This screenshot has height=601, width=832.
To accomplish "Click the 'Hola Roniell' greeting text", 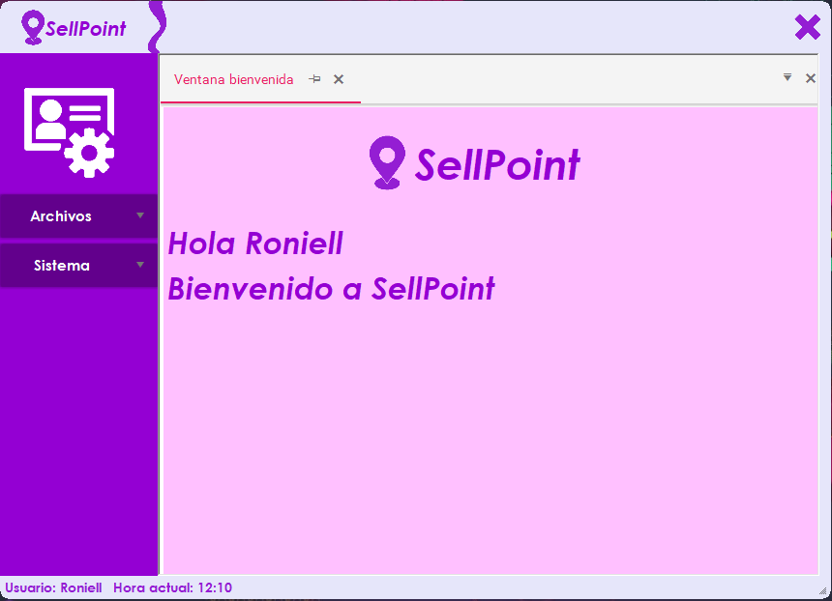I will (255, 243).
